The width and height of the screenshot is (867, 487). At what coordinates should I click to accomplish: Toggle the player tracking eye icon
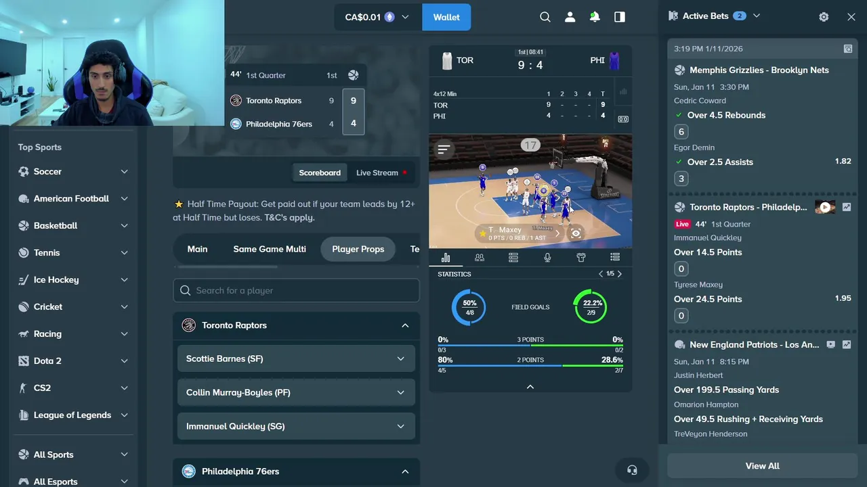click(x=576, y=233)
